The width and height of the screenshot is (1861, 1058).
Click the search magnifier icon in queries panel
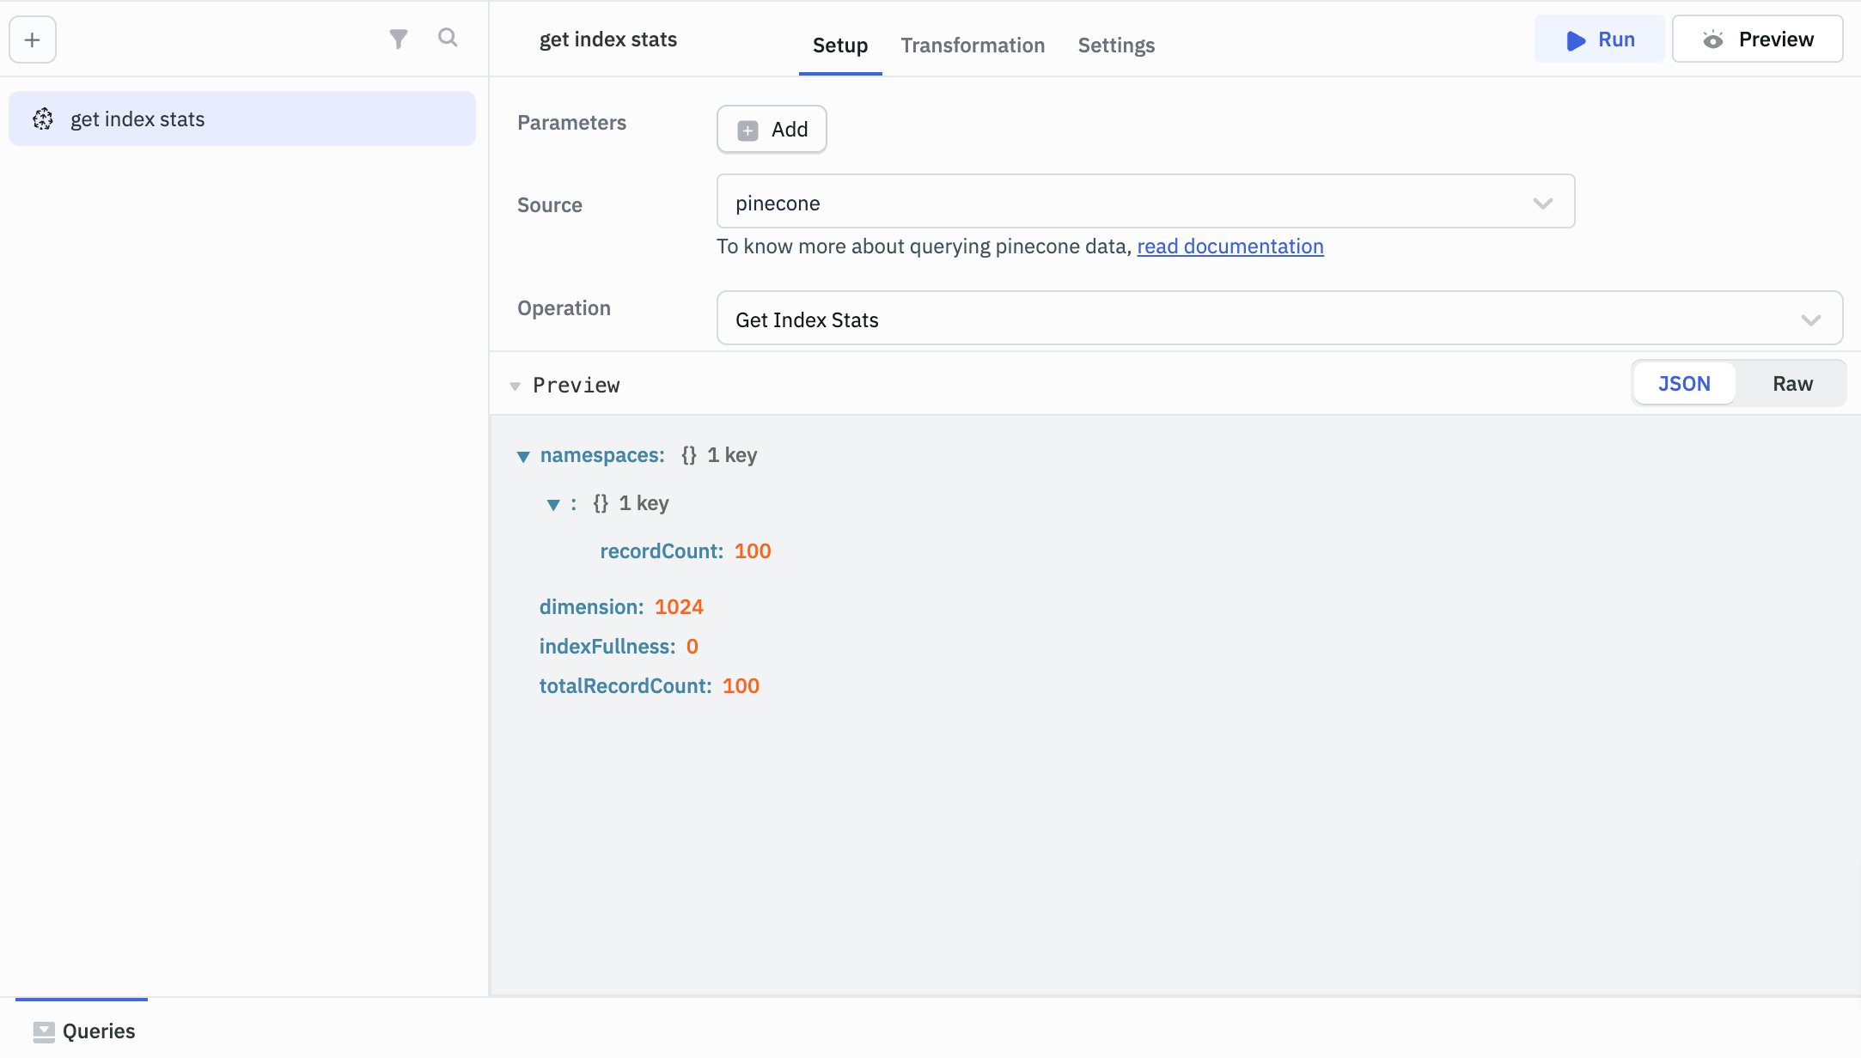448,38
